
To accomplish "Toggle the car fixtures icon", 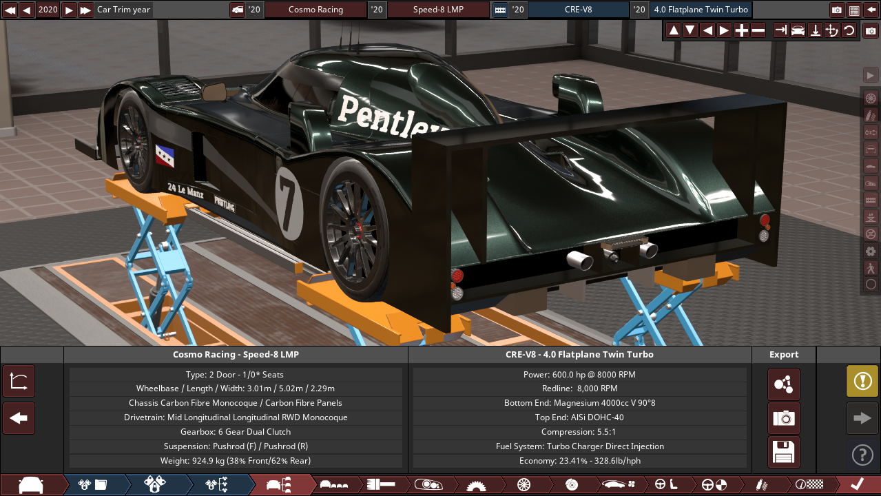I will (871, 183).
